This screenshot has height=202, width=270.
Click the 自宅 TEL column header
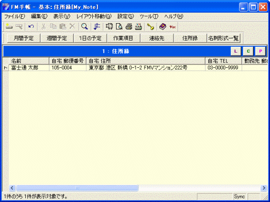(224, 61)
